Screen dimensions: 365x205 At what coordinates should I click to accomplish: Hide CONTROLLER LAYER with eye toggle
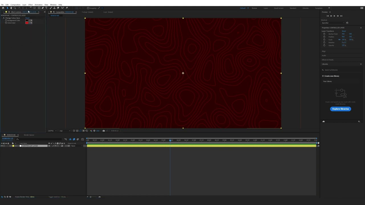point(2,146)
